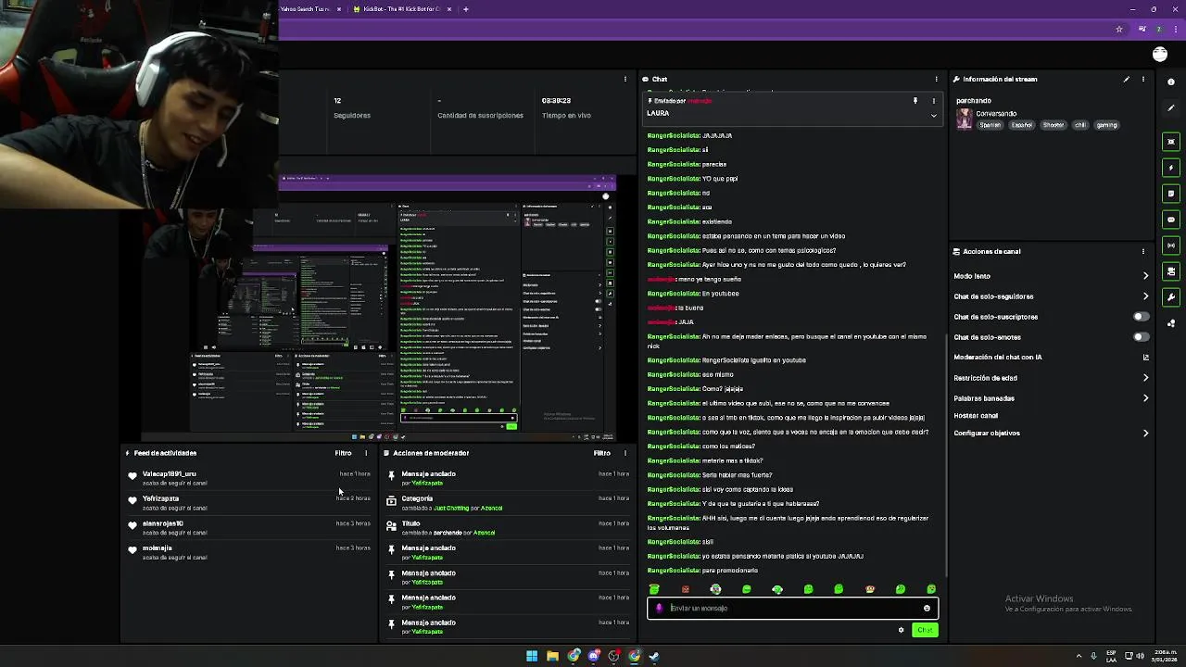Open the Windows Start menu

(x=532, y=656)
